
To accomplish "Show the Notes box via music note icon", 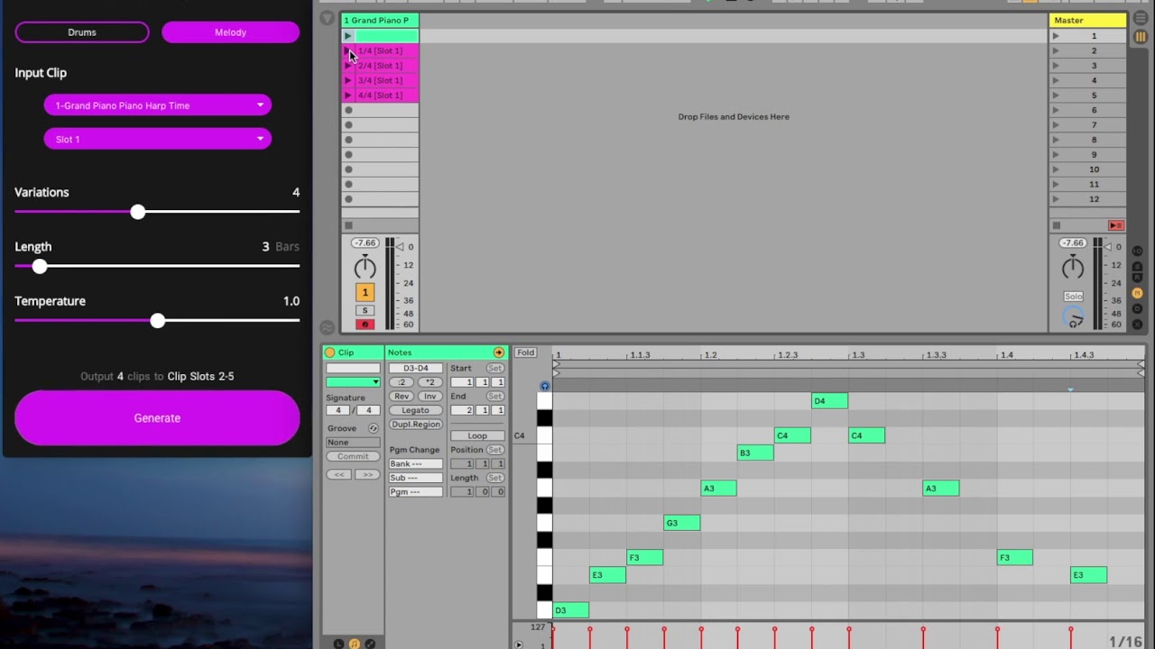I will tap(354, 644).
